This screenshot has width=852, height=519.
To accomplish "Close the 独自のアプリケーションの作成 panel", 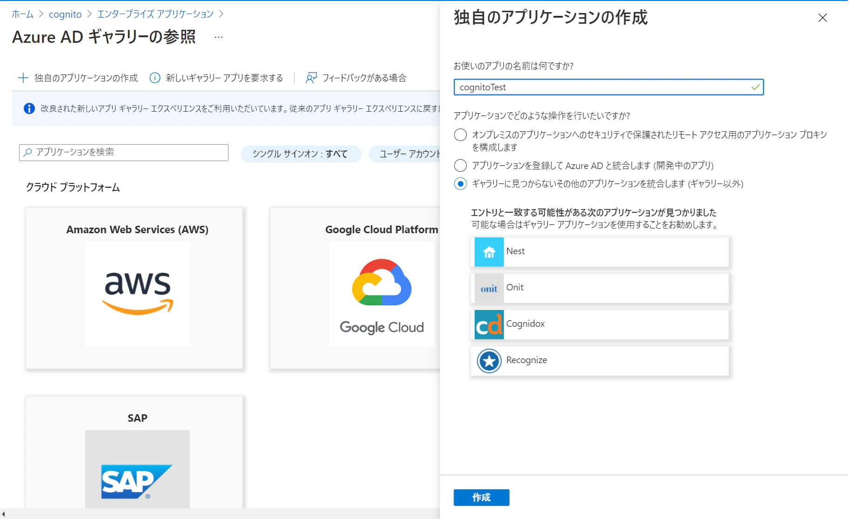I will [822, 18].
